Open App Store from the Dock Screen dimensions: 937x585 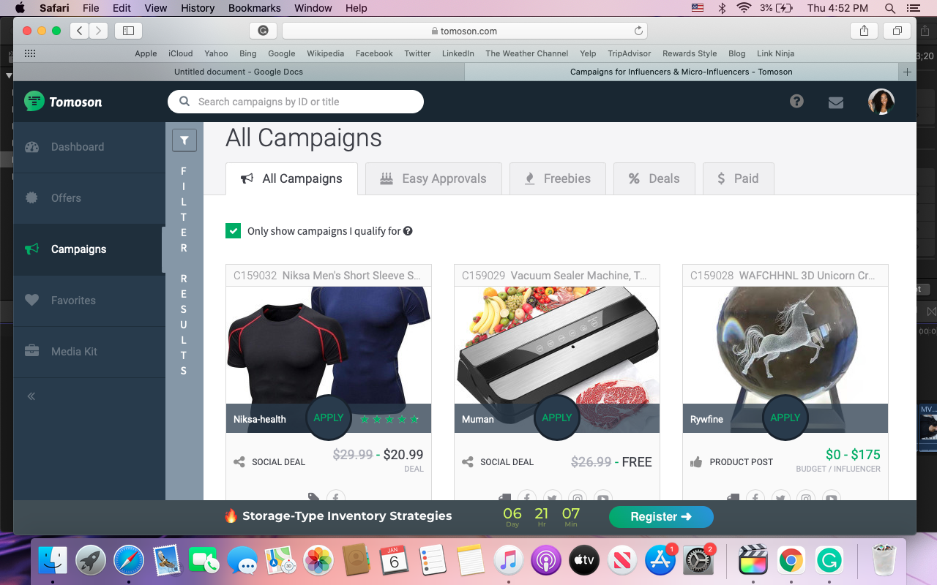pyautogui.click(x=660, y=561)
